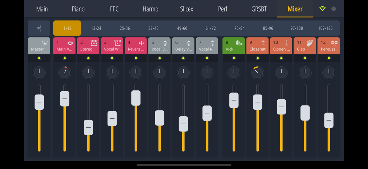The image size is (368, 169).
Task: Mute the Clap track green LED
Action: click(x=305, y=58)
